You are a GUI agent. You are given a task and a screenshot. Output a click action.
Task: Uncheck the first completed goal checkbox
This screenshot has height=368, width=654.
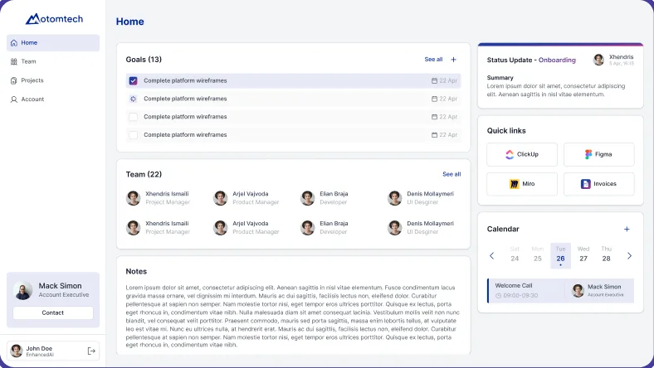(133, 81)
